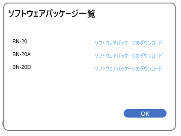Image resolution: width=181 pixels, height=136 pixels.
Task: Click the download link beside BN-20A
Action: 128,56
